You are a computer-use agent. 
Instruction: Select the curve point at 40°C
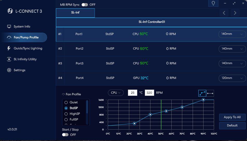150,115
